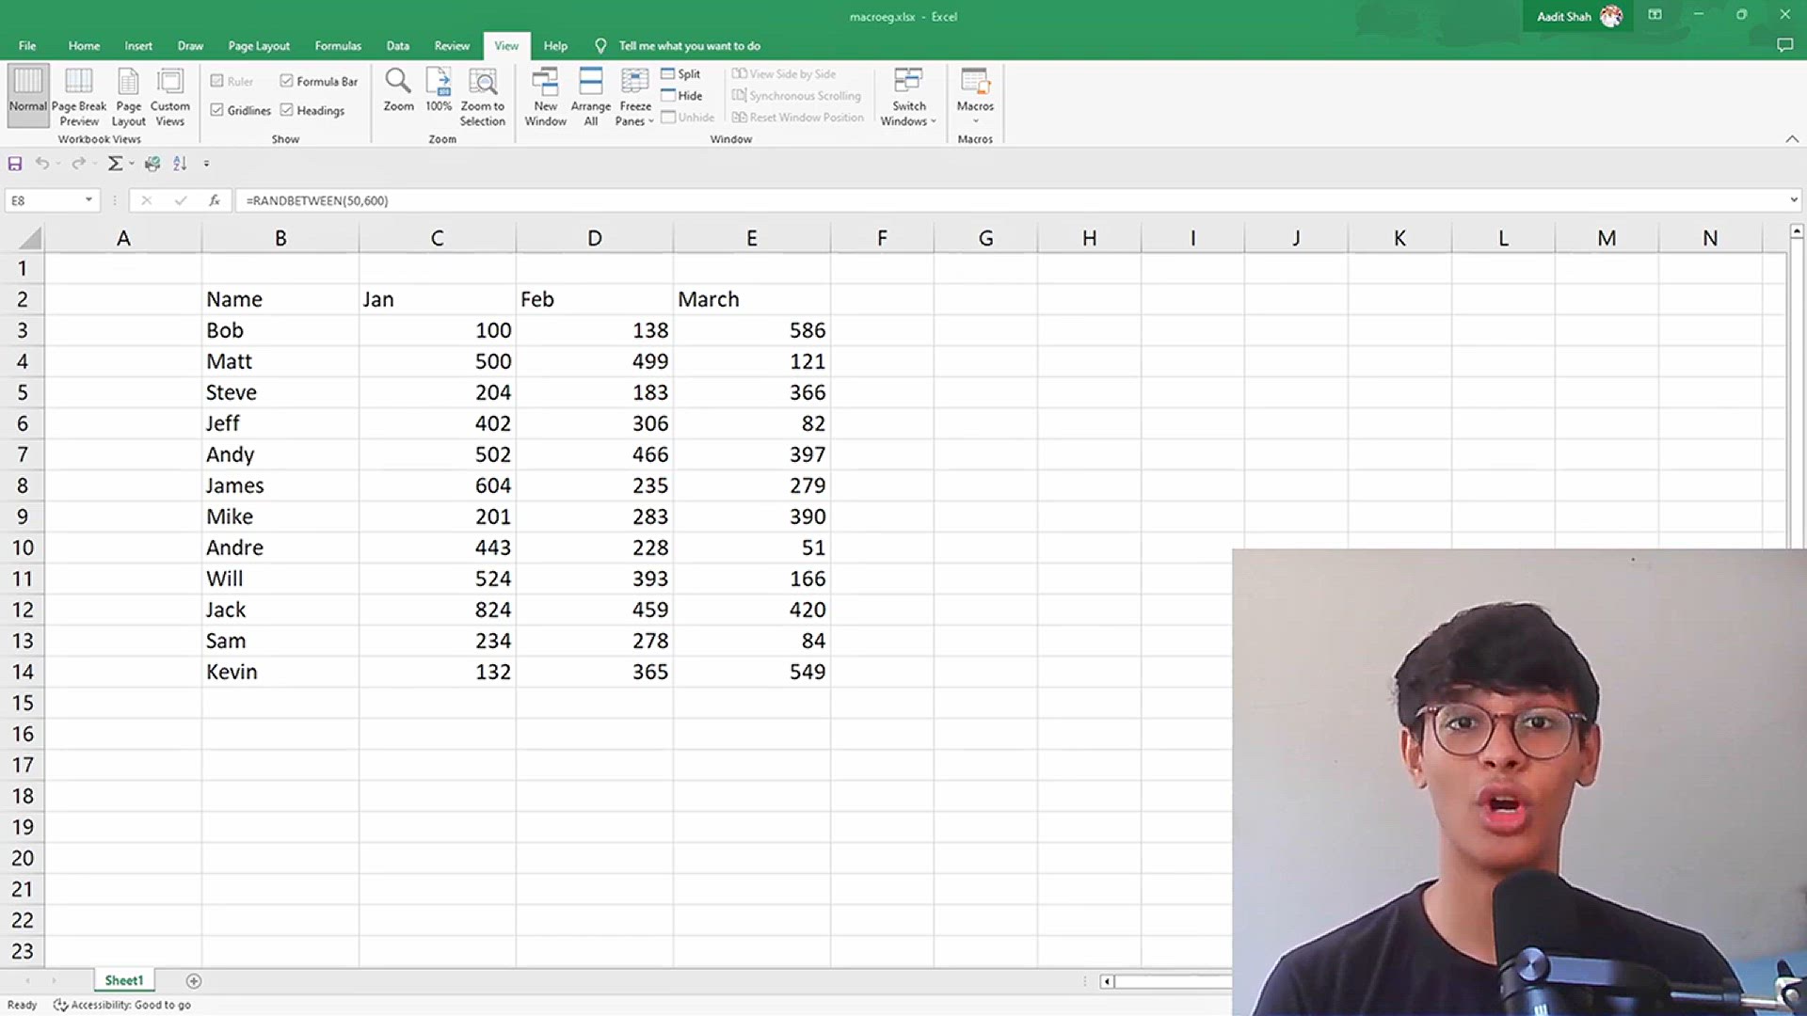This screenshot has height=1016, width=1807.
Task: Open the comments pane icon
Action: tap(1784, 45)
